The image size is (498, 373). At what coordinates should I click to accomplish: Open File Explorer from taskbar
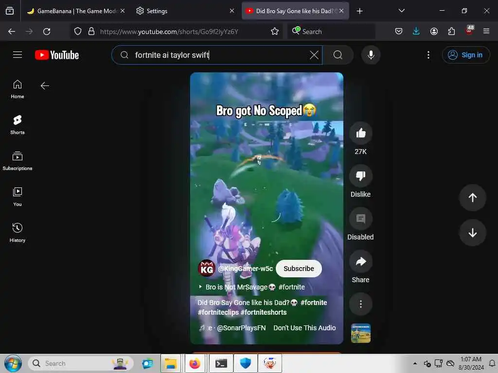(171, 363)
